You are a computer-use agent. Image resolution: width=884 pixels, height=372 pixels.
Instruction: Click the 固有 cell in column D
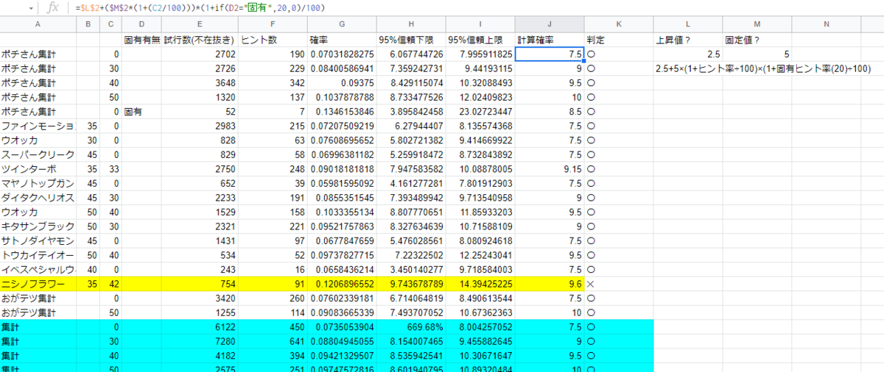tap(141, 112)
